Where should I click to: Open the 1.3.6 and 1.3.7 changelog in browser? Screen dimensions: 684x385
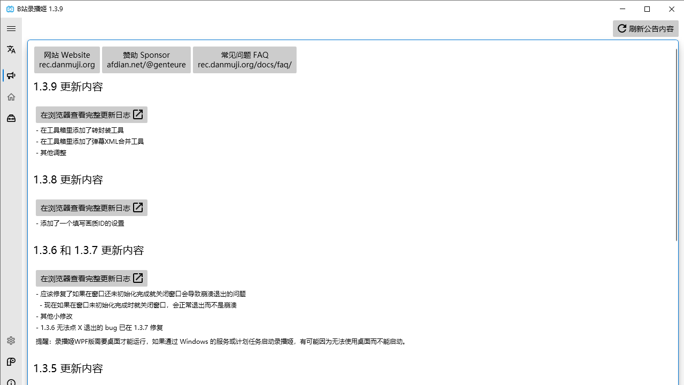(x=91, y=278)
